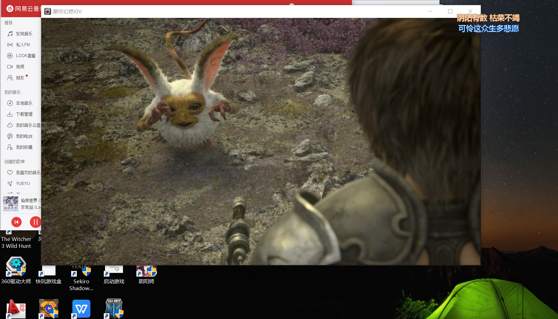The width and height of the screenshot is (558, 319).
Task: Select the 快玩游戏盒 desktop shortcut
Action: (x=48, y=275)
